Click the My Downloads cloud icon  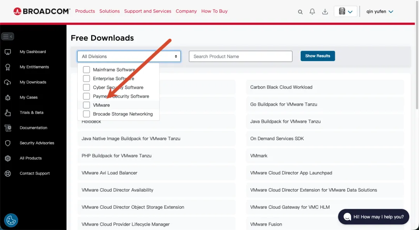pos(8,82)
